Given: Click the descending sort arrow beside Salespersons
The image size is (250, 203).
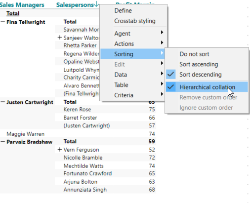Looking at the screenshot, I should [x=96, y=4].
